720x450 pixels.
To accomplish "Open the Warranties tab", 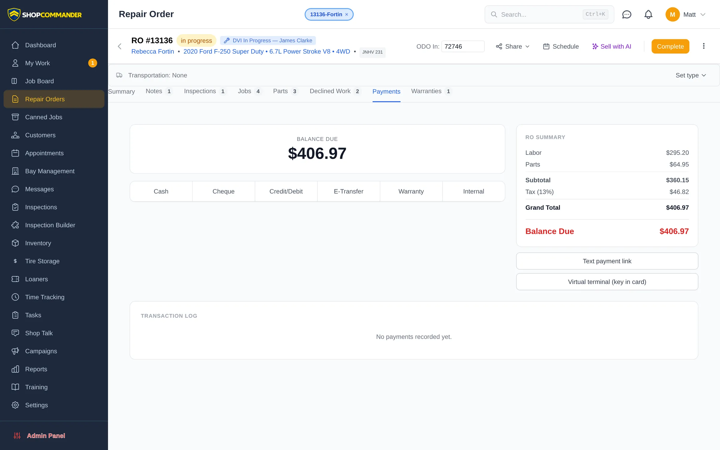I will (432, 91).
